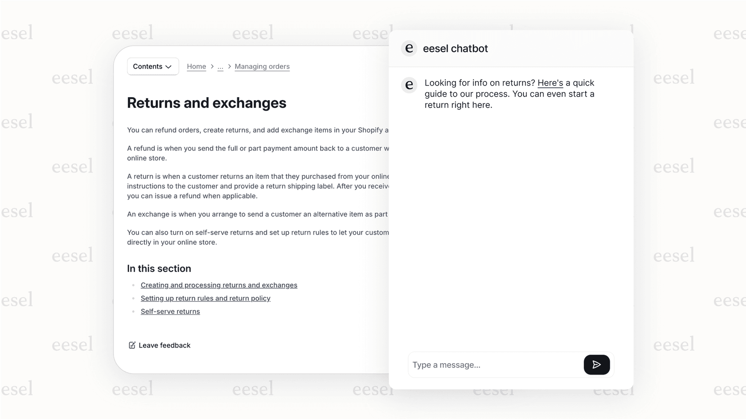The height and width of the screenshot is (419, 746).
Task: Click the eesel avatar beside the chat message
Action: tap(409, 85)
